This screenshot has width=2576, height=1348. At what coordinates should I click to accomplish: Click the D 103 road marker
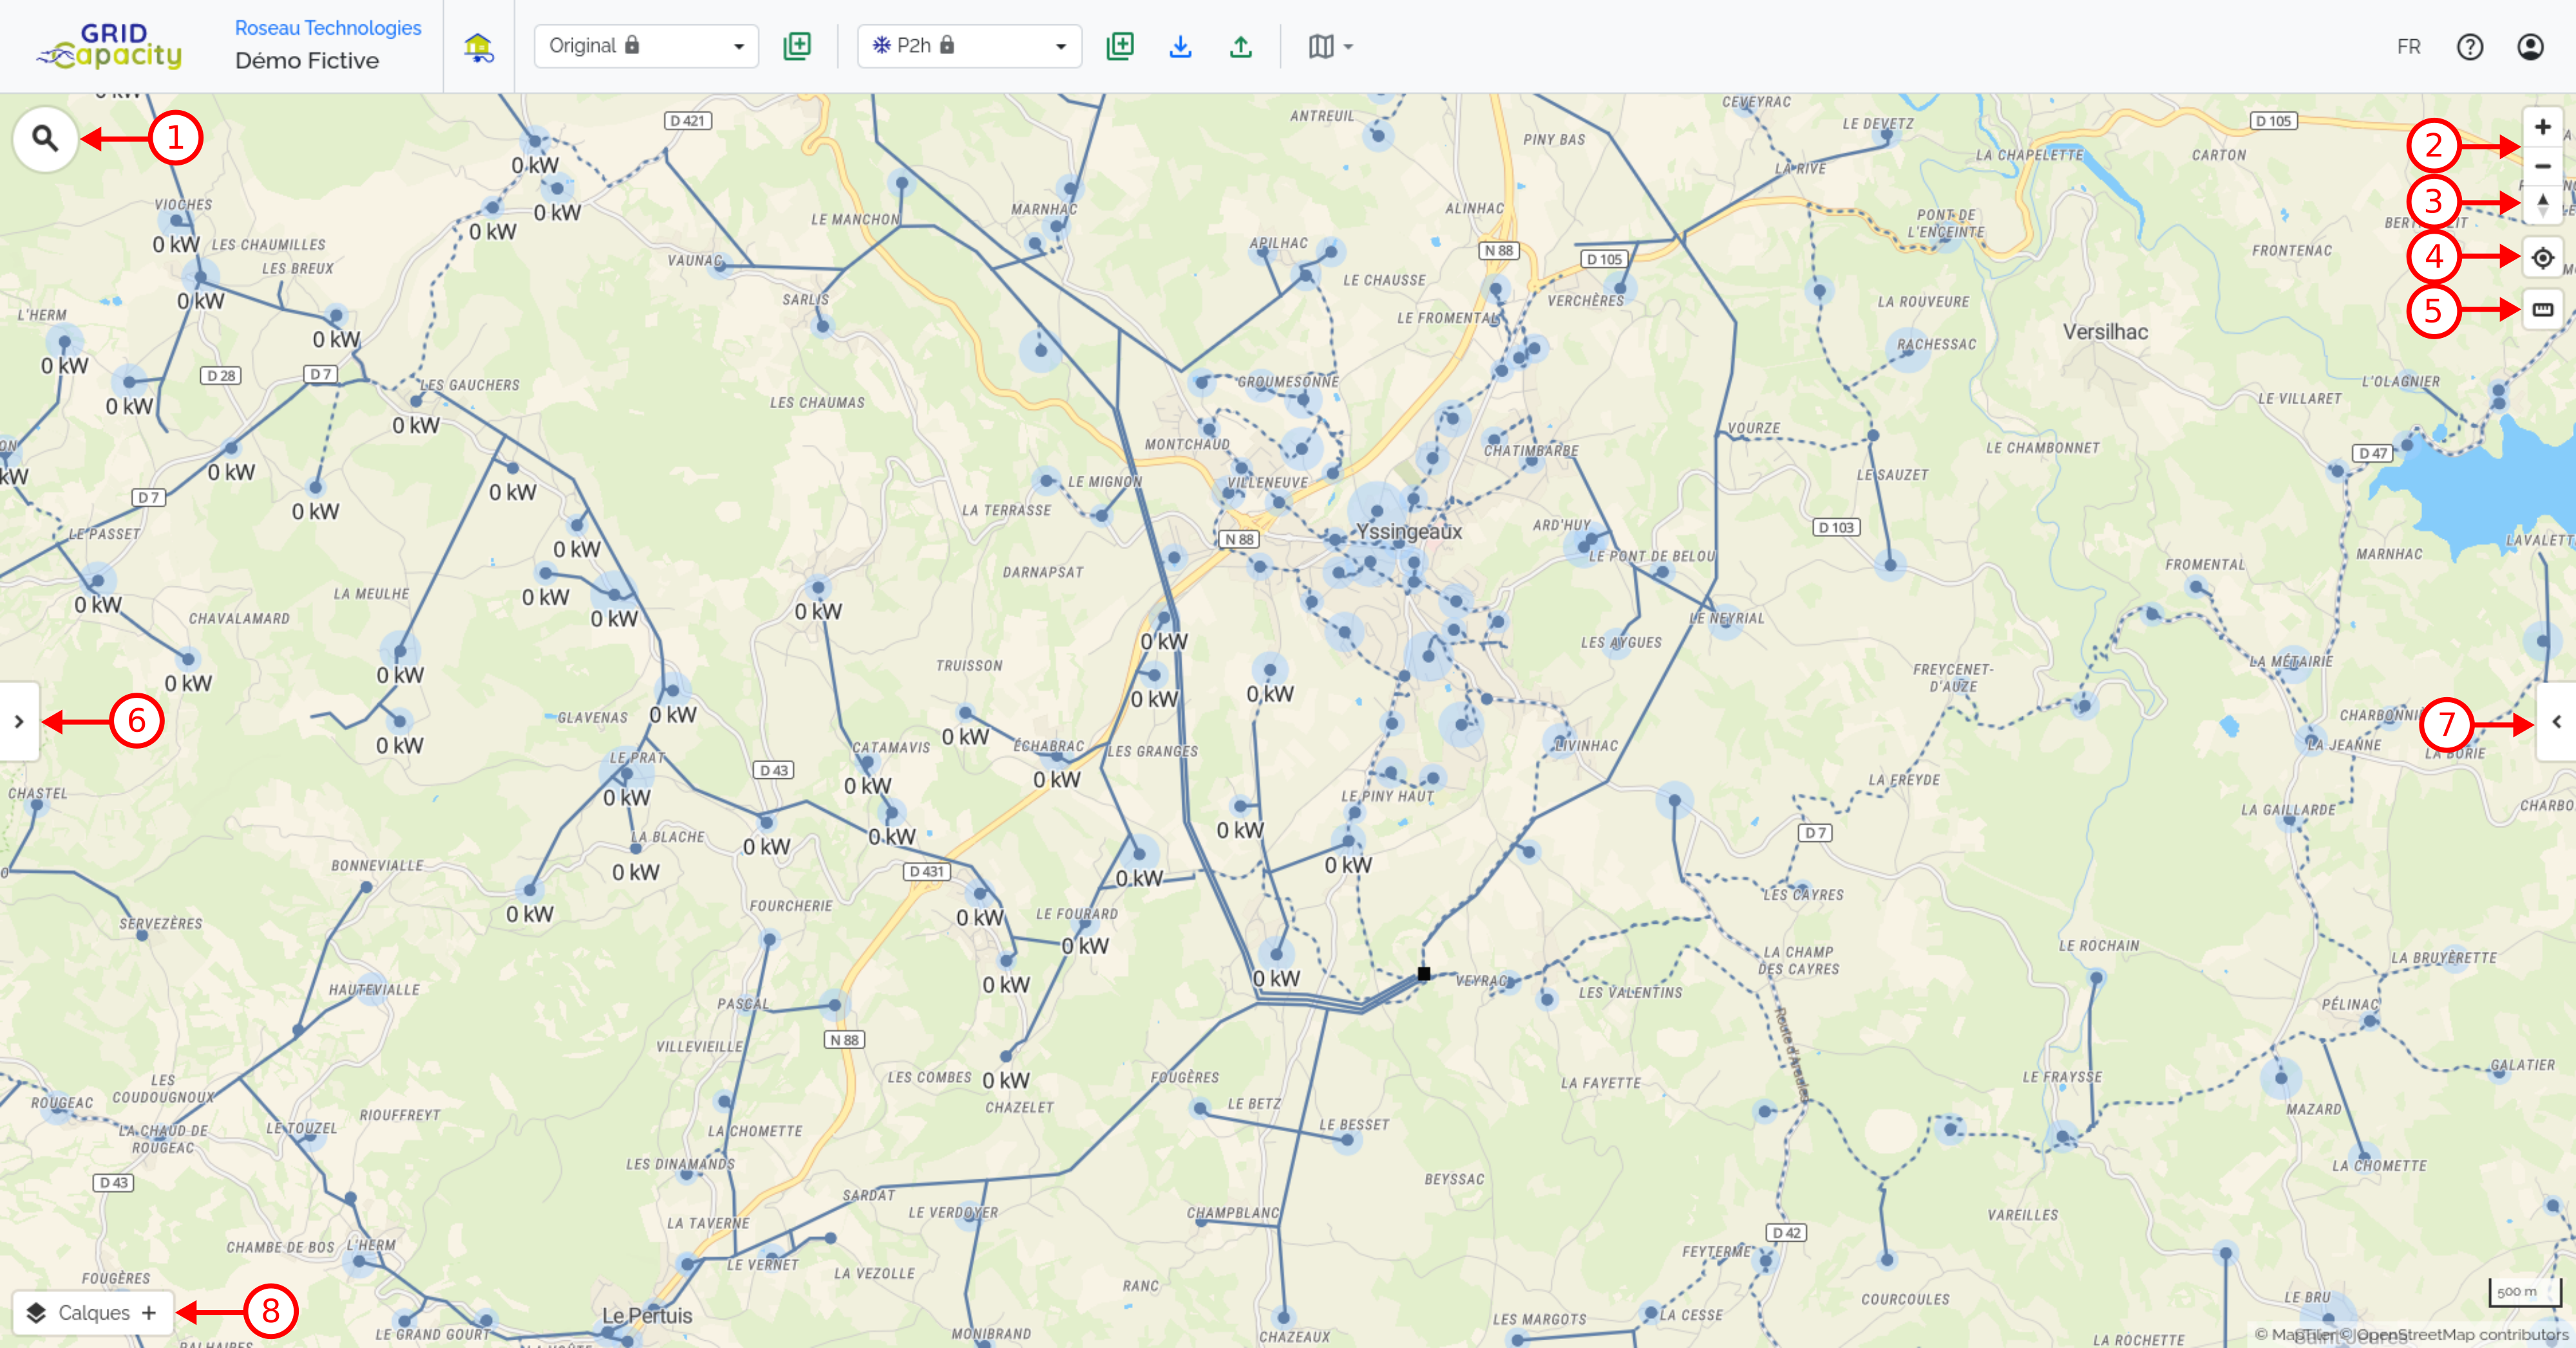[1836, 527]
